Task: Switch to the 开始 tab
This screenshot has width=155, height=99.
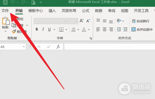Action: (19, 11)
